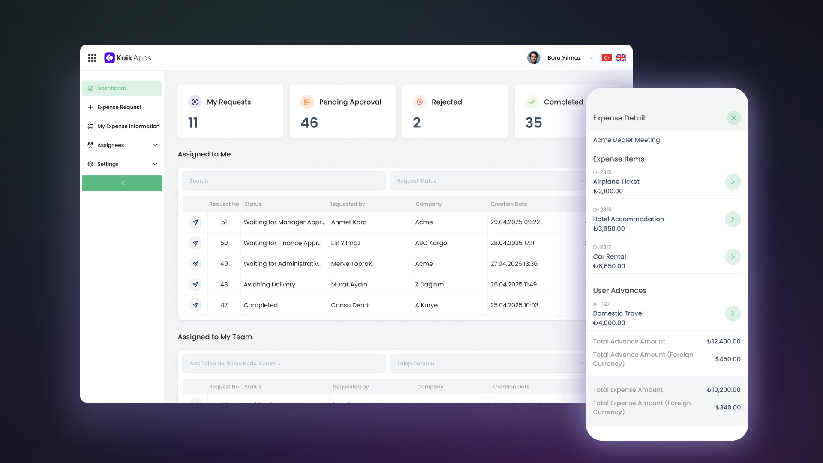Image resolution: width=823 pixels, height=463 pixels.
Task: Expand the Settings sidebar menu
Action: click(x=122, y=164)
